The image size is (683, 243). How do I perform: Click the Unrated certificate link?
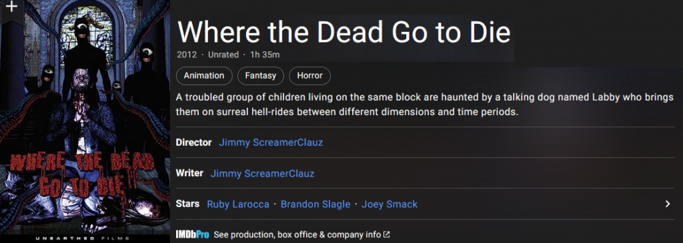[223, 55]
